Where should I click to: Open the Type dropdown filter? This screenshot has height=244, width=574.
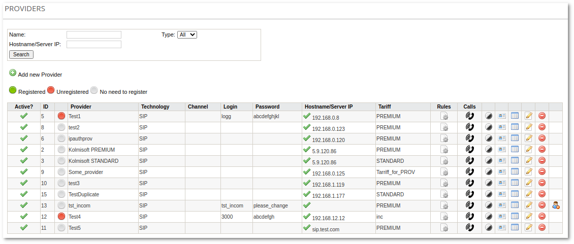click(x=186, y=34)
